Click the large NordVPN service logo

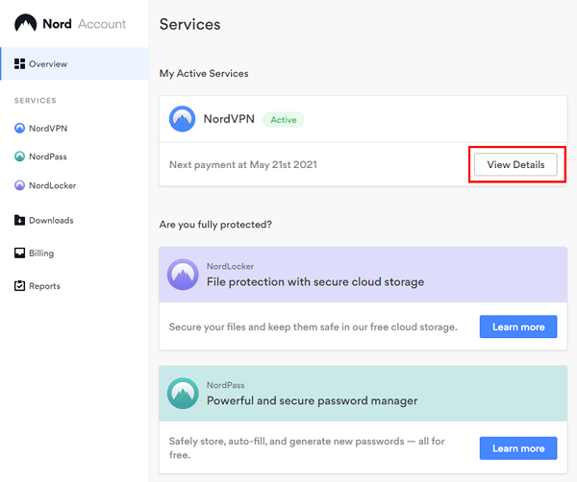(182, 119)
